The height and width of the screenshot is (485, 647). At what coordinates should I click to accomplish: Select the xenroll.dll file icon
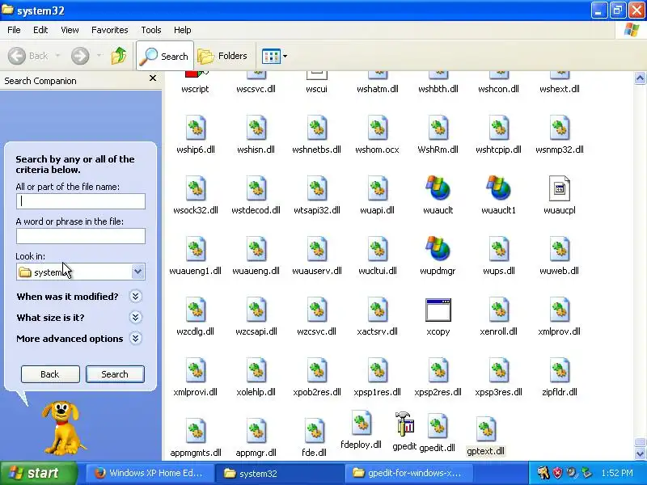(x=498, y=310)
